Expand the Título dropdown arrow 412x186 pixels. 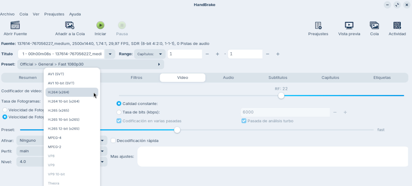[x=110, y=54]
